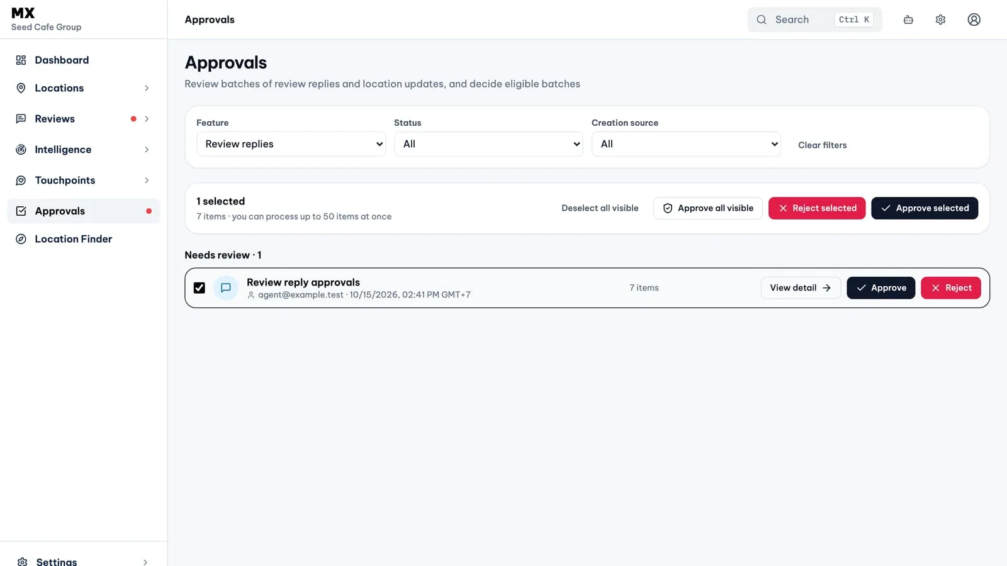The width and height of the screenshot is (1007, 566).
Task: Click the "Needs review · 1" heading
Action: [223, 255]
